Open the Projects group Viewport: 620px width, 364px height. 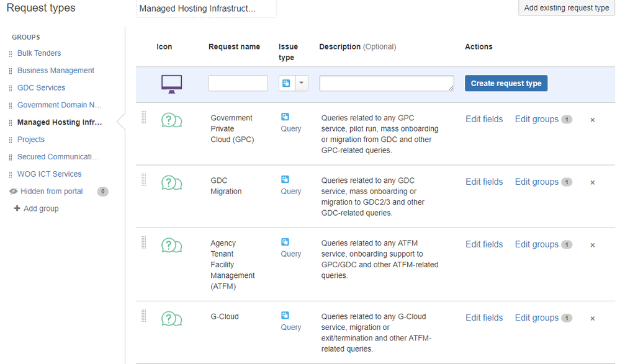[31, 140]
